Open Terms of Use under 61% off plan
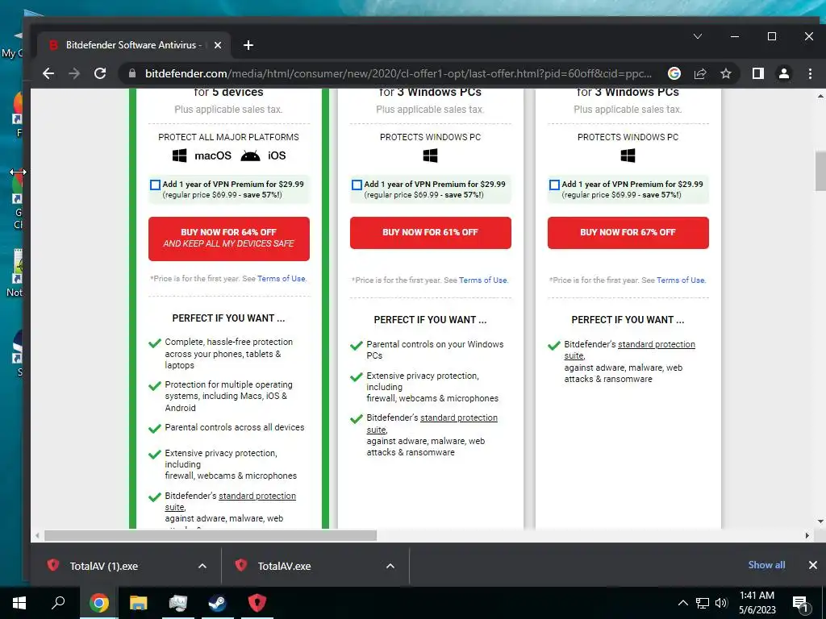 (x=483, y=280)
